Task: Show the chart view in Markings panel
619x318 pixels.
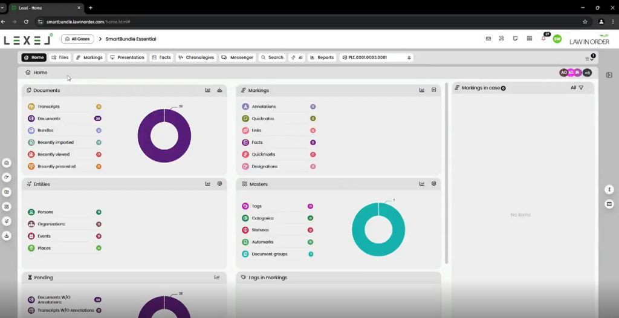Action: click(x=421, y=90)
